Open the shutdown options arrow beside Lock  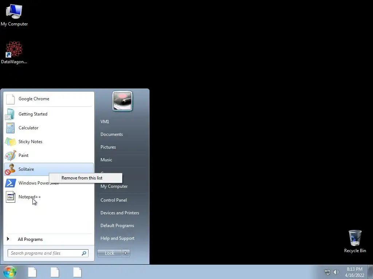coord(126,253)
